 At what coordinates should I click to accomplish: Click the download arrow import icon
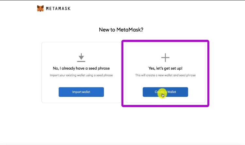(81, 56)
